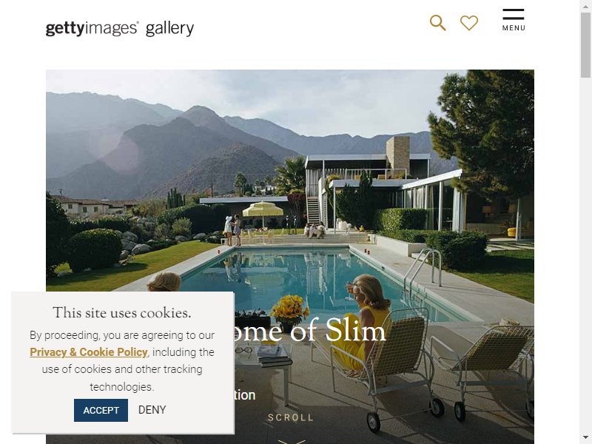
Task: Decline cookies with the DENY button
Action: click(x=152, y=410)
